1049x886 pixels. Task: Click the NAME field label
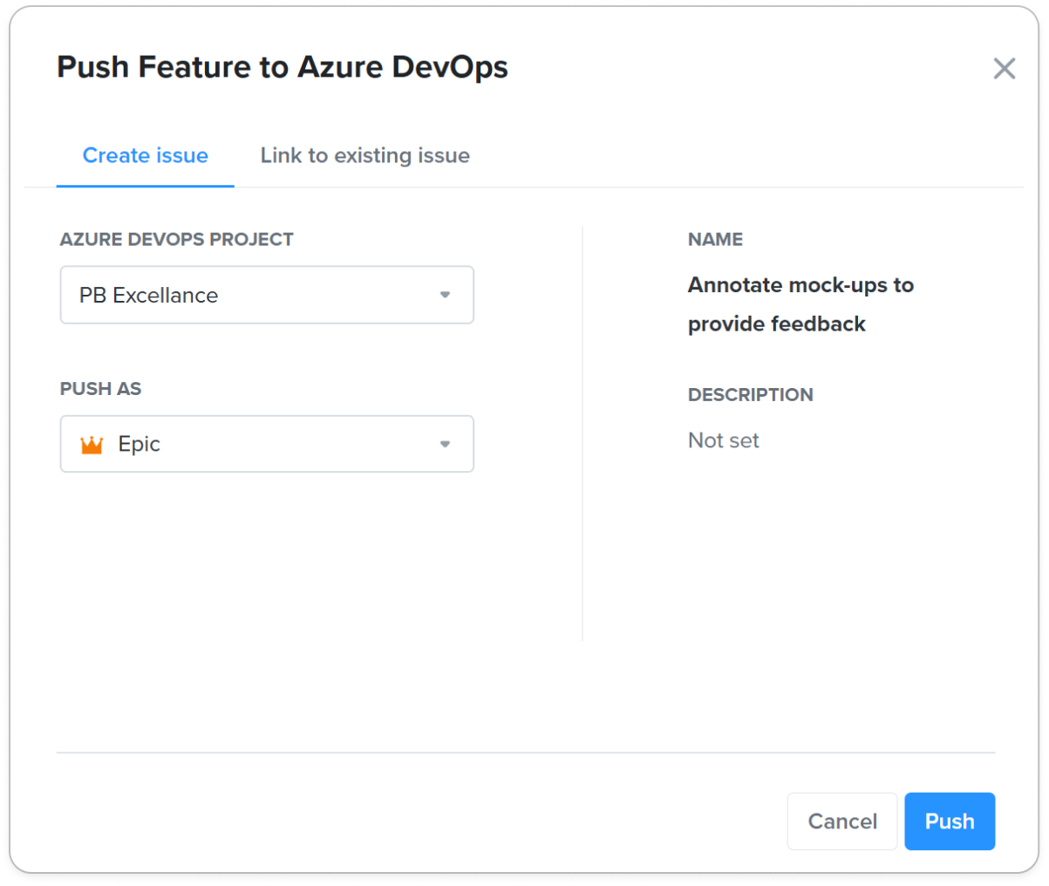(x=715, y=239)
